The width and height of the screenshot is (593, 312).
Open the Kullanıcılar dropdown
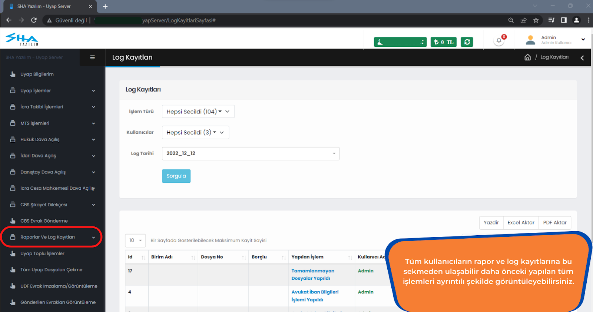195,133
